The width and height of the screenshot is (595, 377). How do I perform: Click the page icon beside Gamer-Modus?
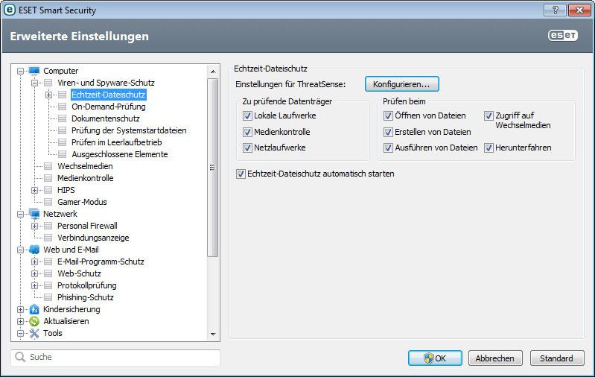(x=48, y=202)
